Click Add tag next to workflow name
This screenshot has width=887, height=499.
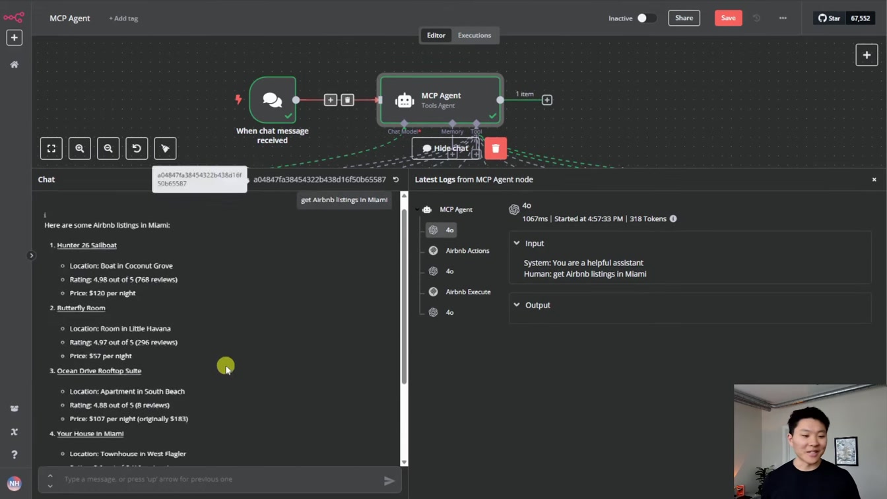pyautogui.click(x=123, y=18)
